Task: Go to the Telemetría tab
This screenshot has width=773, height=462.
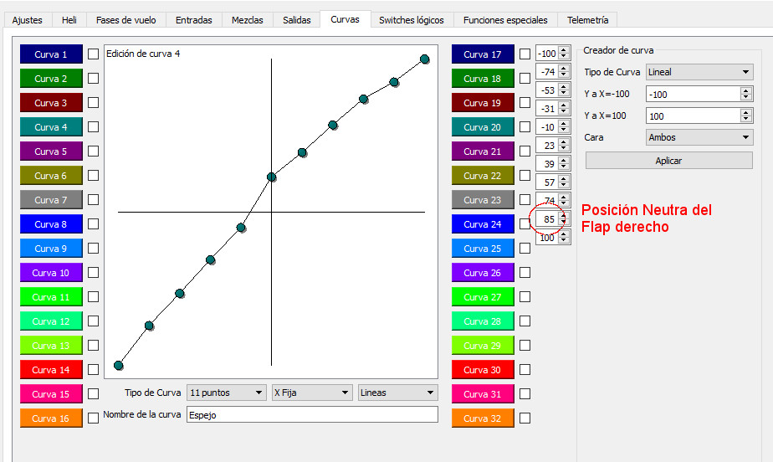Action: pos(587,20)
